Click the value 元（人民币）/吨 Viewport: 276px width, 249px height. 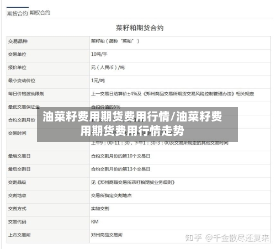click(x=108, y=67)
